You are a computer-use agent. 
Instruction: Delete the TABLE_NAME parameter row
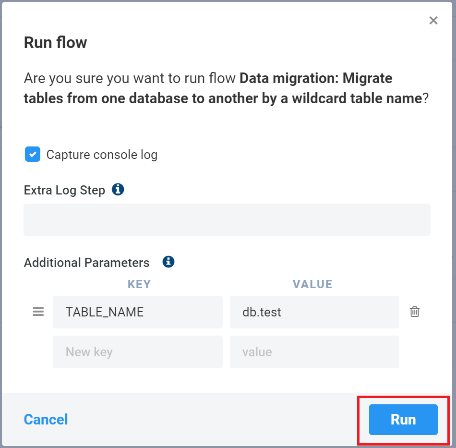tap(414, 312)
